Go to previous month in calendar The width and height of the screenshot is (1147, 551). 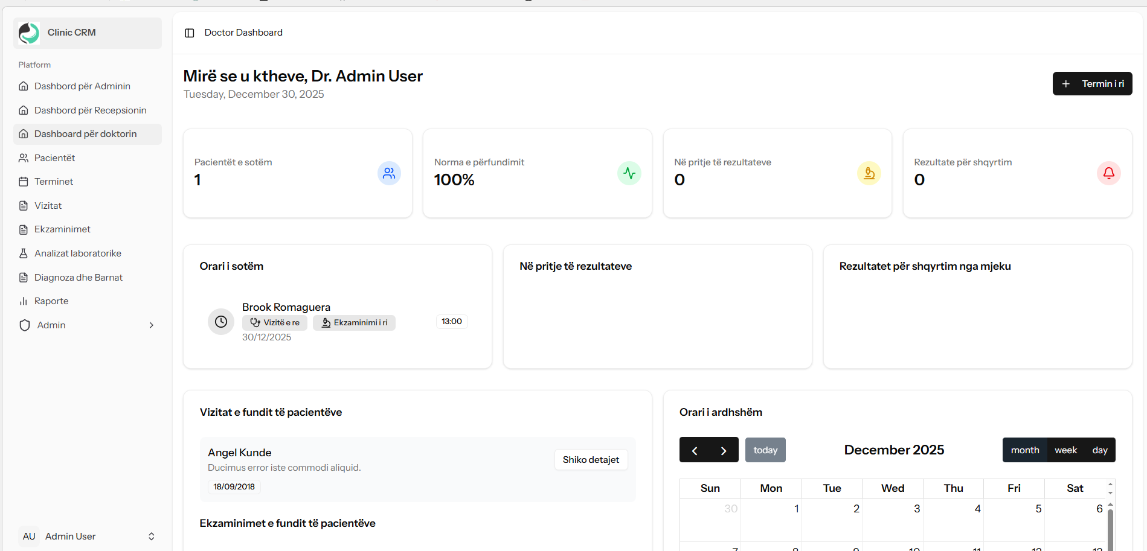point(695,450)
